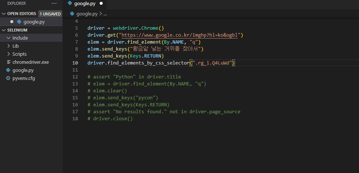Click gear icon next to pyvenv.cfg
This screenshot has width=359, height=173.
8,78
